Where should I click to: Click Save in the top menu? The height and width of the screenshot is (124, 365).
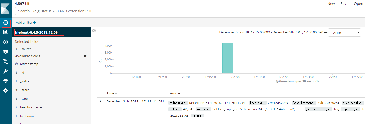[344, 4]
